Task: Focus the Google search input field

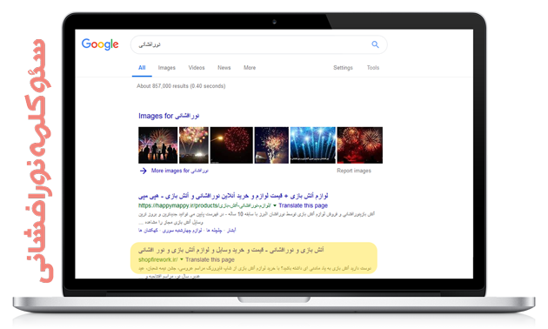Action: coord(258,44)
